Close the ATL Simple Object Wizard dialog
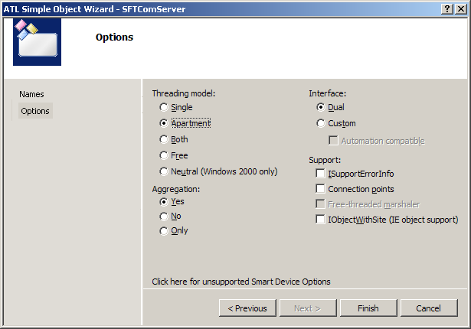This screenshot has height=329, width=471. (461, 8)
